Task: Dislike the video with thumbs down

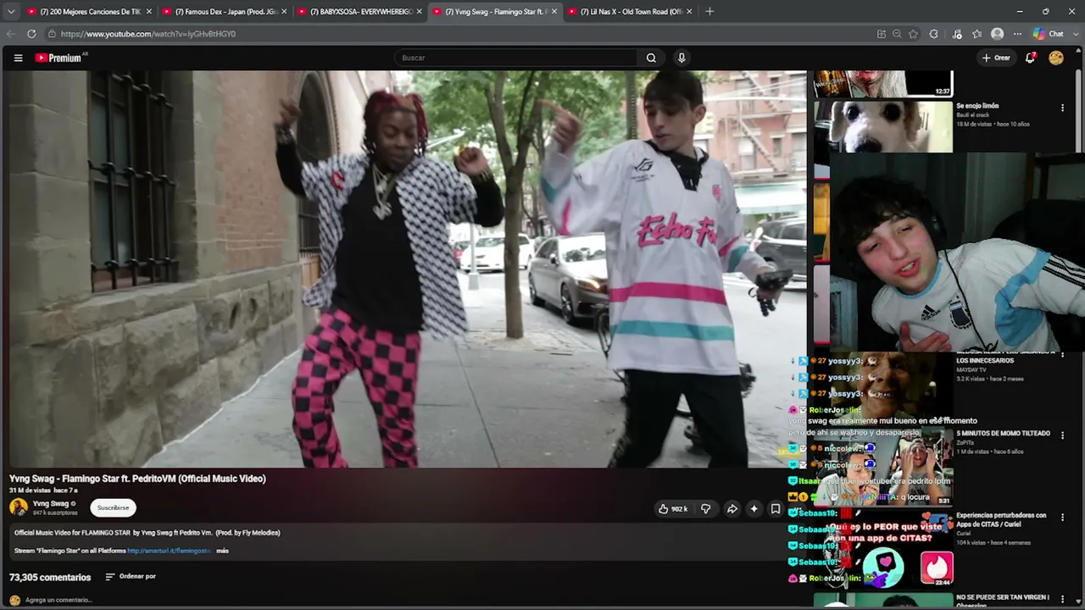Action: click(705, 508)
